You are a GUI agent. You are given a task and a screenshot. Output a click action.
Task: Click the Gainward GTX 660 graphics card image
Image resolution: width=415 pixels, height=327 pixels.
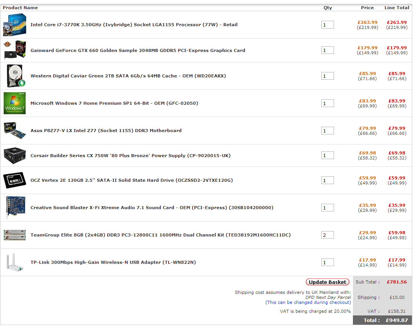pyautogui.click(x=15, y=50)
